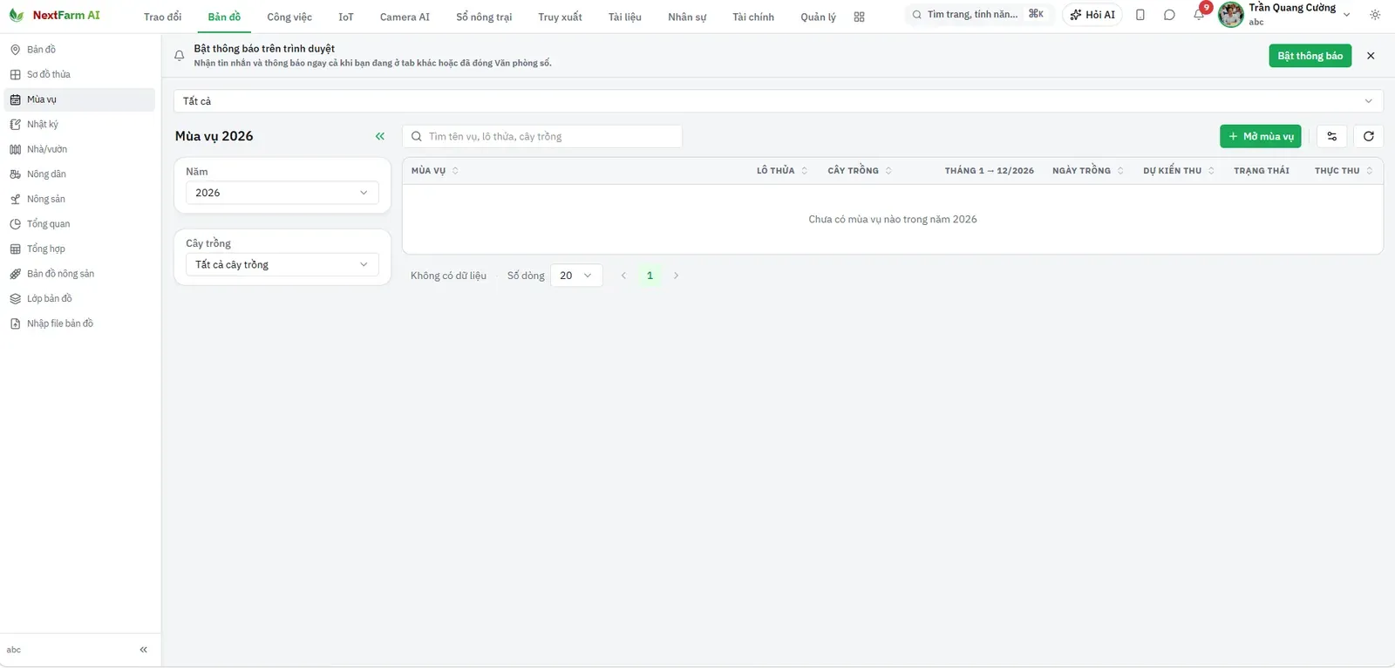Click the notification bell with badge 9
This screenshot has width=1395, height=668.
(x=1200, y=14)
